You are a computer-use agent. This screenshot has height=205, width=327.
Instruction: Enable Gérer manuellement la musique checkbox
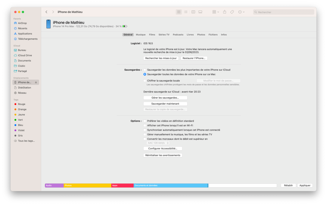tap(145, 135)
